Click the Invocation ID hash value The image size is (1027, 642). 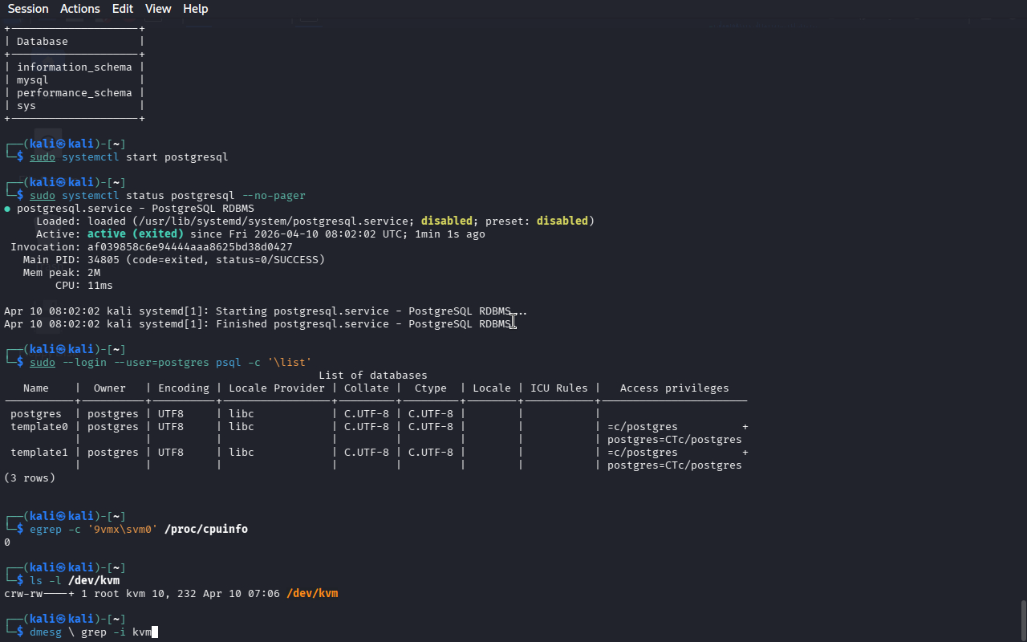tap(189, 247)
